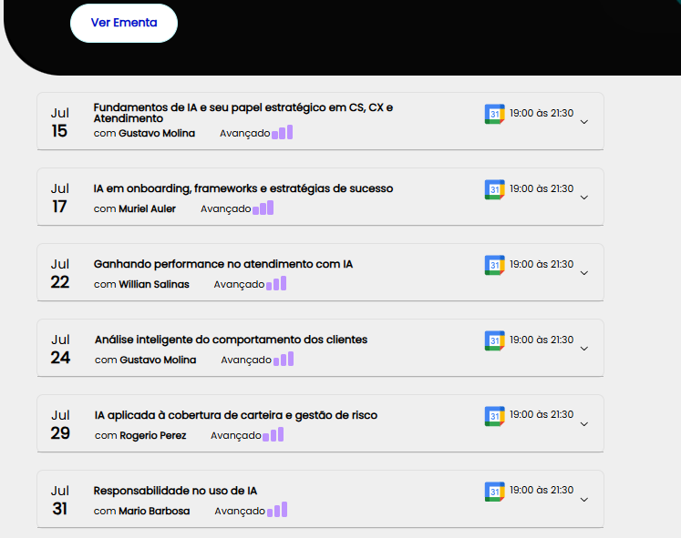Open 'Responsabilidade no uso de IA' title
681x538 pixels.
[175, 491]
